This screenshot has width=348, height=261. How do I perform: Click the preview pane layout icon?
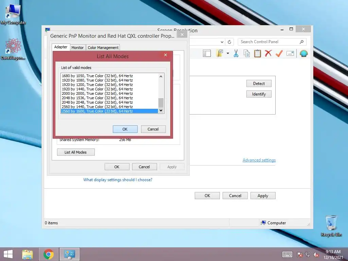coord(207,53)
